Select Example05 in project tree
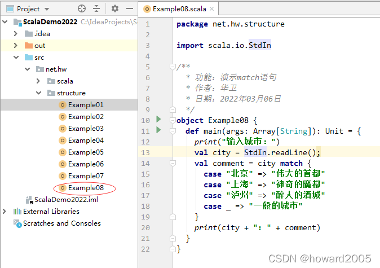 click(x=86, y=152)
